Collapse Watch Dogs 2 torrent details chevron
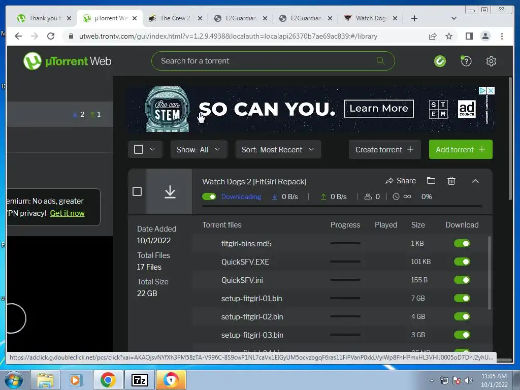Image resolution: width=520 pixels, height=390 pixels. (x=475, y=181)
